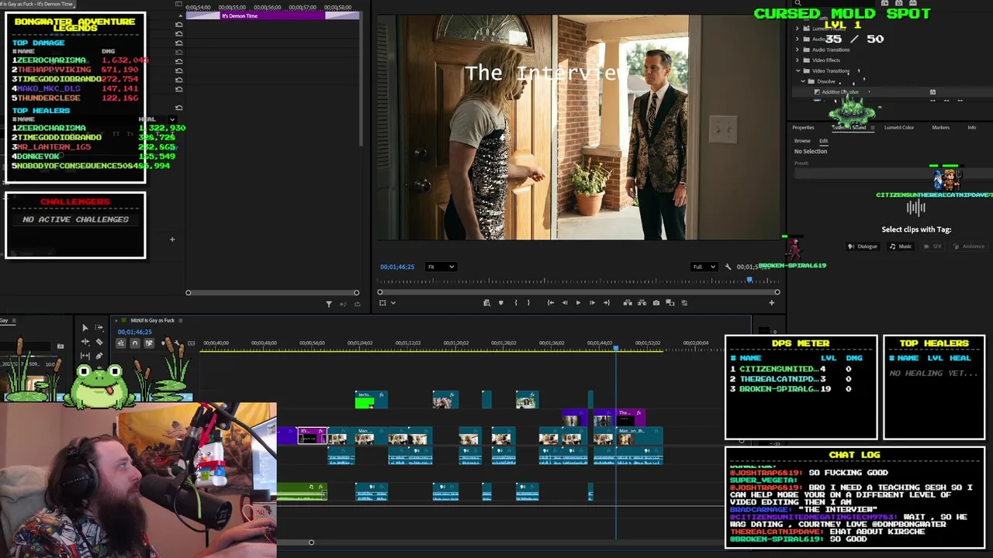The height and width of the screenshot is (558, 993).
Task: Click the Ambience tag button
Action: (x=969, y=246)
